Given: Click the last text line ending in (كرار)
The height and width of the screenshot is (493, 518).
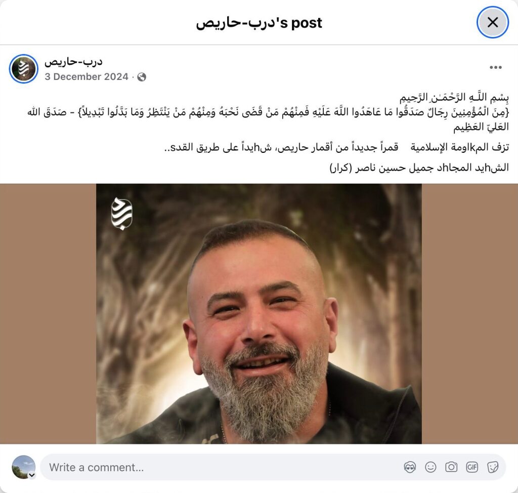Looking at the screenshot, I should 419,168.
